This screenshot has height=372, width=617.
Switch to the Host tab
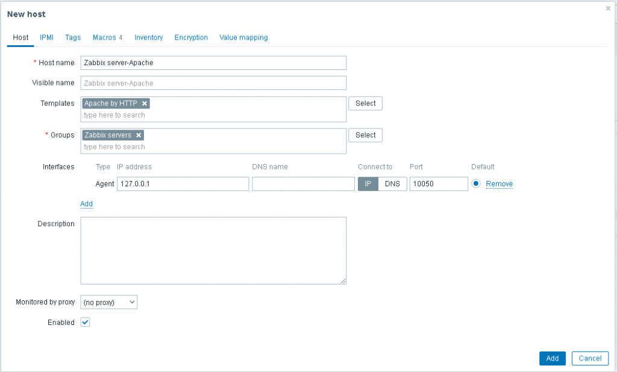pos(20,37)
